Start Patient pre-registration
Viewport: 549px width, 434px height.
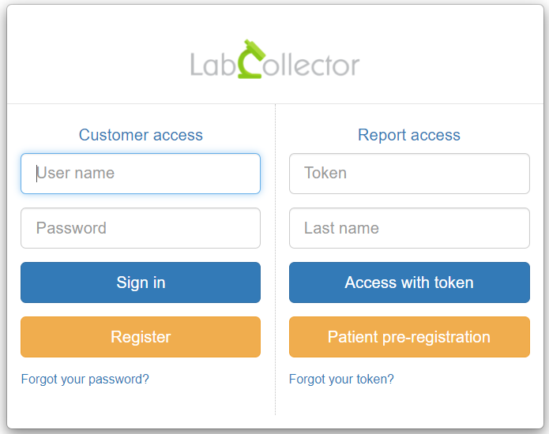[x=409, y=337]
